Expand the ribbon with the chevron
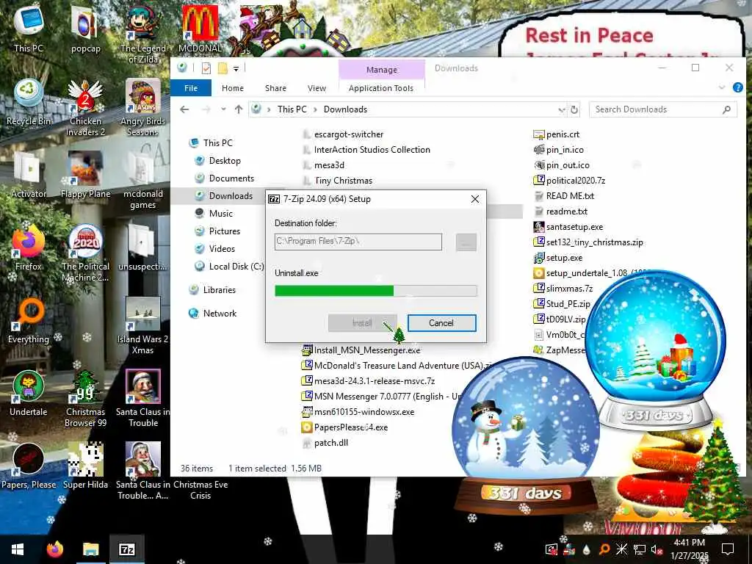 point(722,88)
